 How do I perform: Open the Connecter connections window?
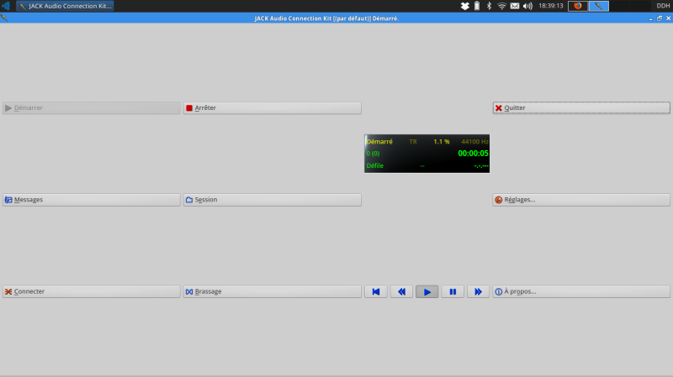(92, 291)
